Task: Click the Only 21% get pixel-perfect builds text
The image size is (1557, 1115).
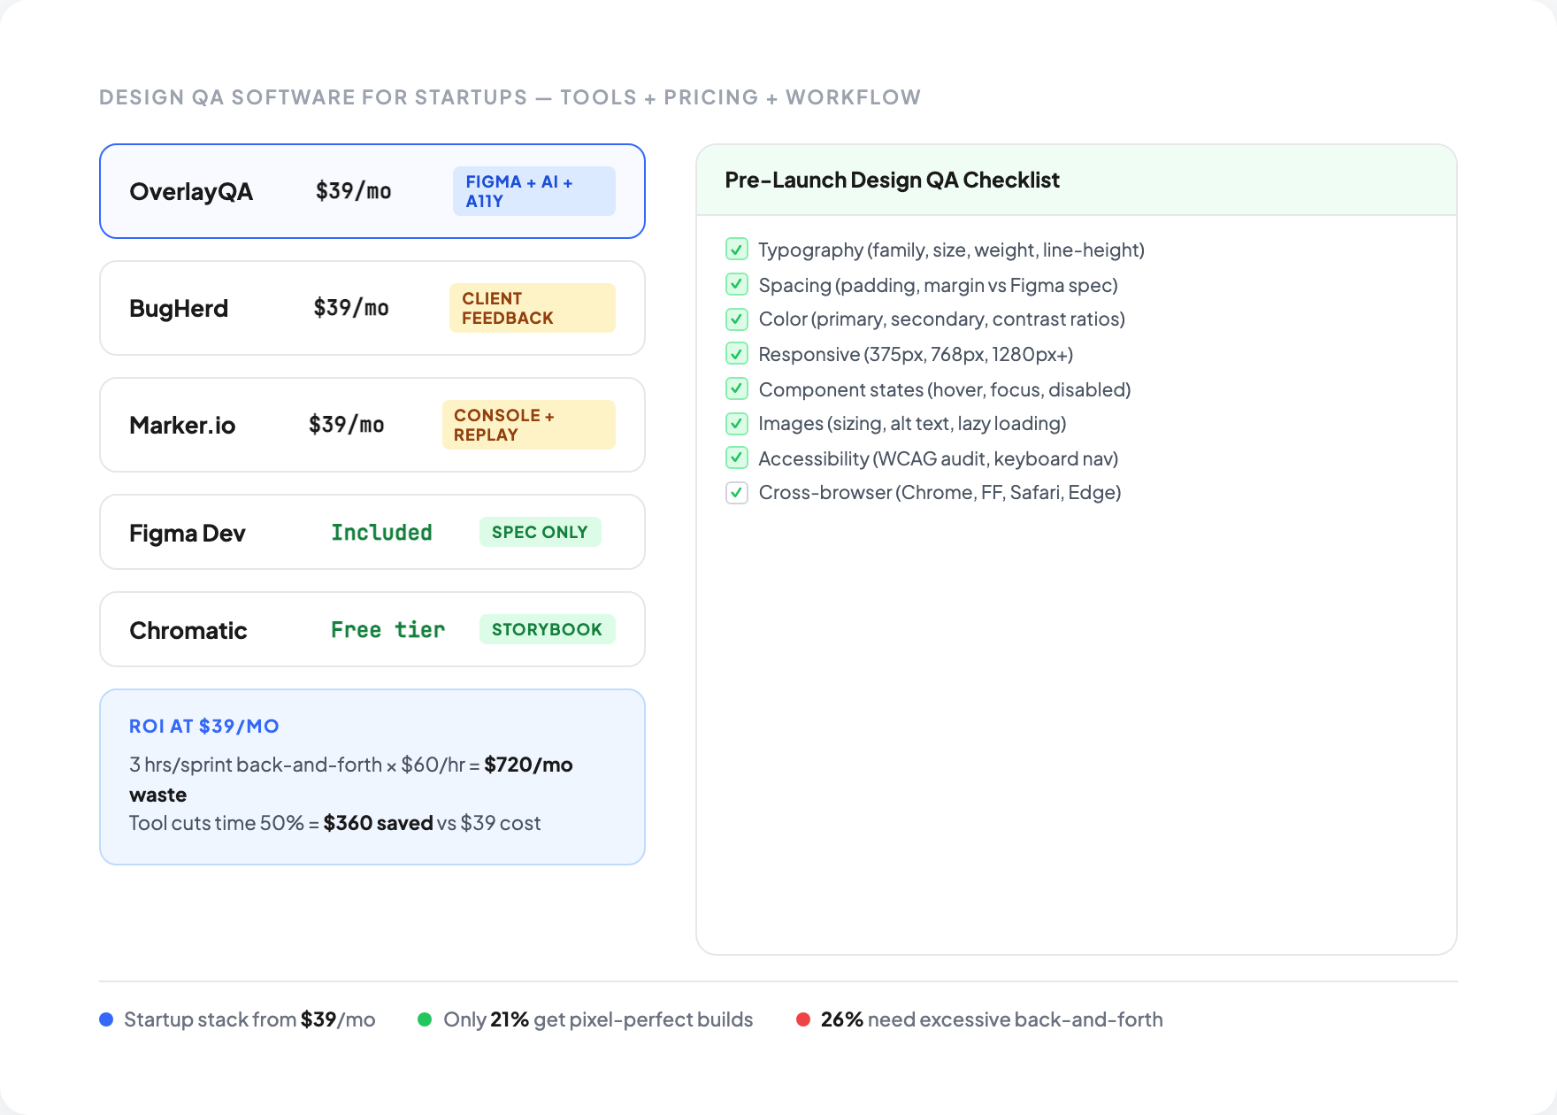Action: [x=598, y=1019]
